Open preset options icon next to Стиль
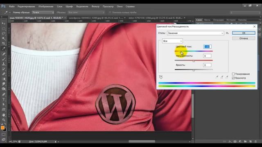Image resolution: width=262 pixels, height=147 pixels. (x=227, y=33)
